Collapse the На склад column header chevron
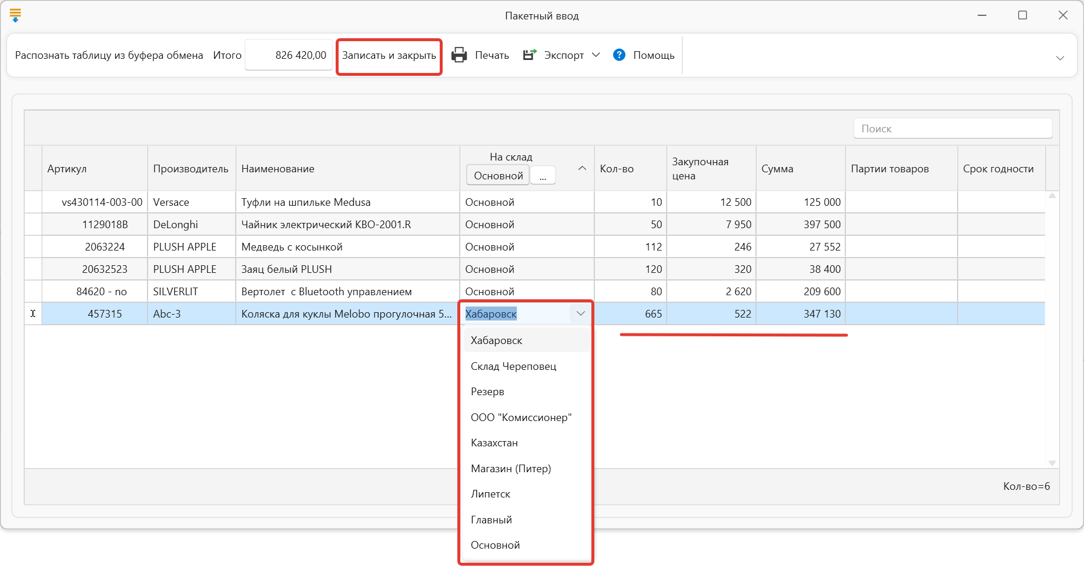Viewport: 1084px width, 571px height. point(582,168)
